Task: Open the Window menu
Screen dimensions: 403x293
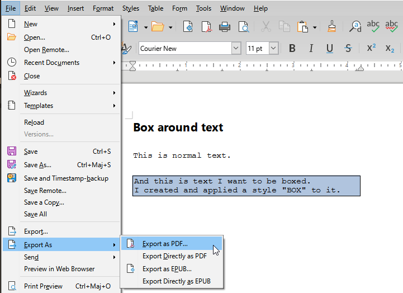Action: (x=233, y=8)
